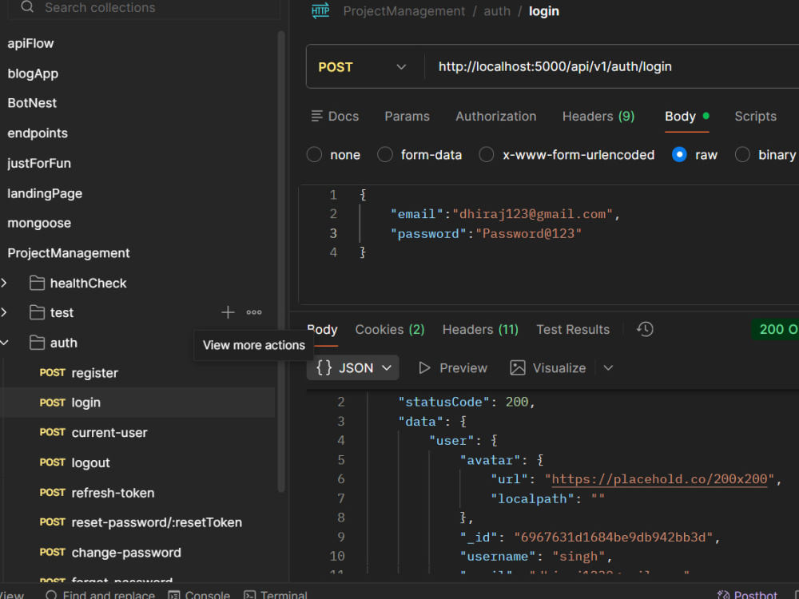This screenshot has height=599, width=799.
Task: Click the plus icon beside test folder
Action: (x=228, y=312)
